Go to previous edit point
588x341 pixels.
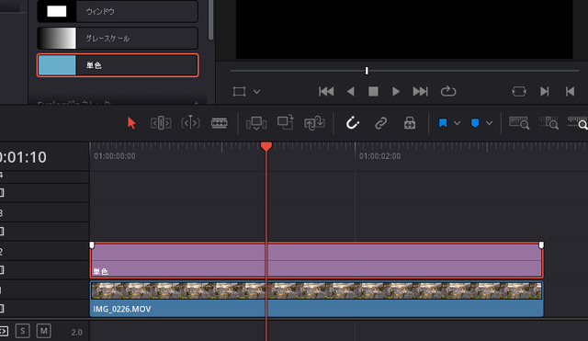(x=570, y=91)
